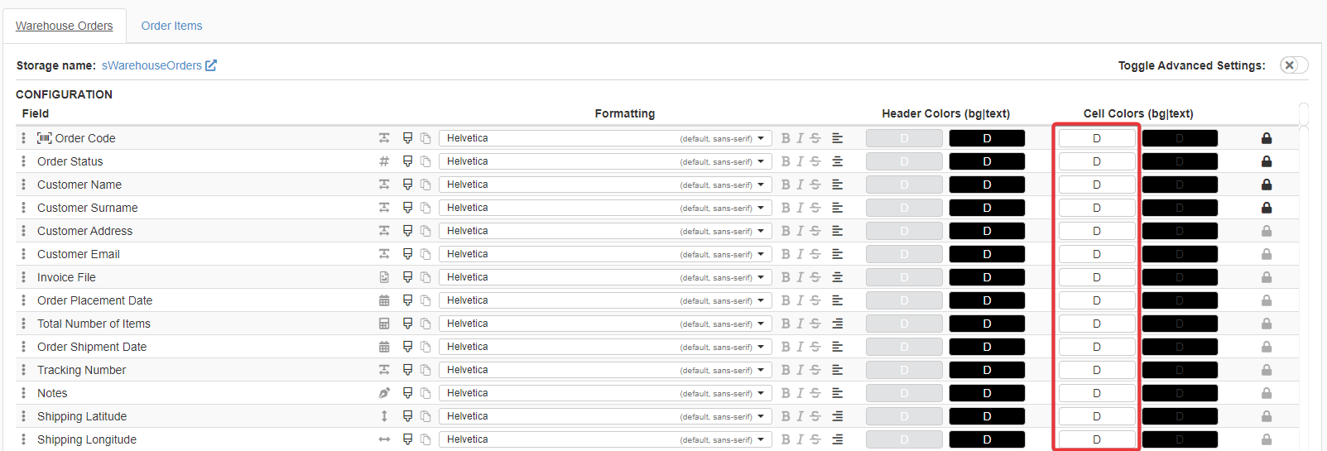Apply strikethrough to the Invoice File field
1327x451 pixels.
[815, 277]
